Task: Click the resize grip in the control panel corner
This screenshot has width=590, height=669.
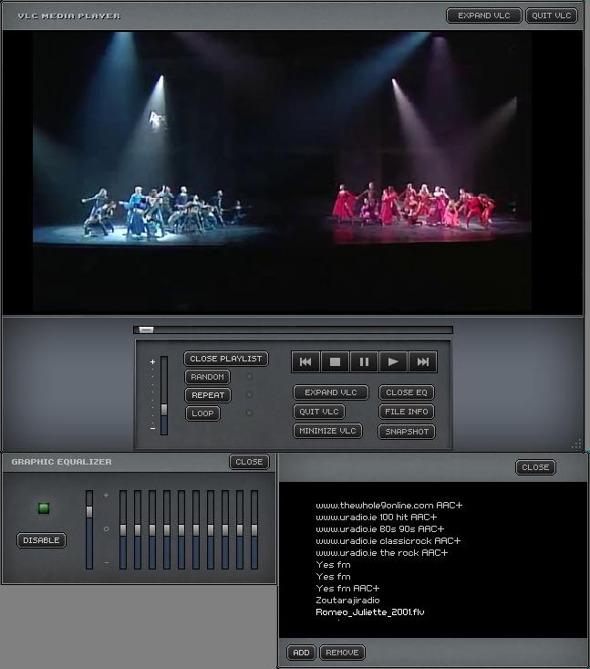Action: 576,444
